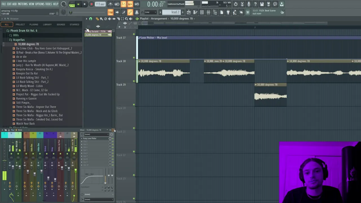Click the save project floppy icon
The height and width of the screenshot is (203, 361).
coord(262,4)
